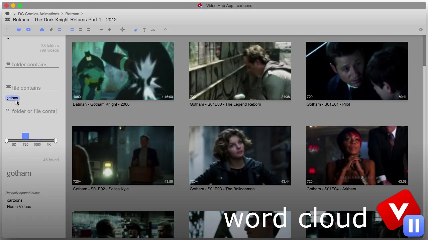Image resolution: width=428 pixels, height=240 pixels.
Task: Open Gotham S01E00 The Legend Reborn thumbnail
Action: coord(240,71)
